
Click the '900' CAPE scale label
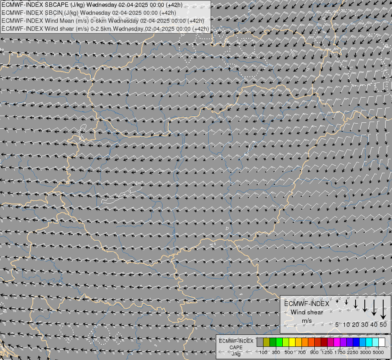pos(314,352)
